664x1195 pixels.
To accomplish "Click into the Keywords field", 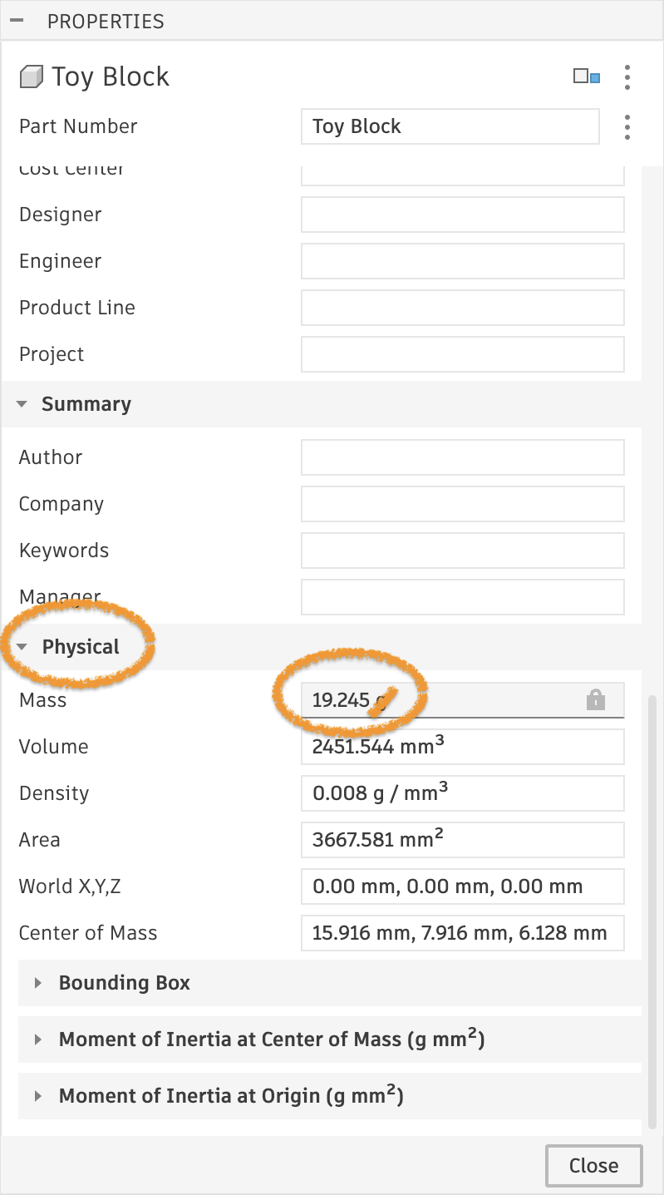I will tap(462, 551).
